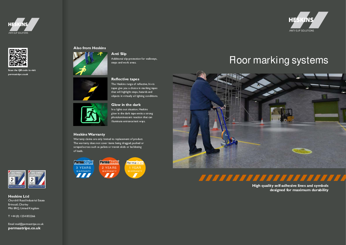Image resolution: width=346 pixels, height=245 pixels.
Task: Click the 'Anti Slip' heading
Action: pos(119,54)
